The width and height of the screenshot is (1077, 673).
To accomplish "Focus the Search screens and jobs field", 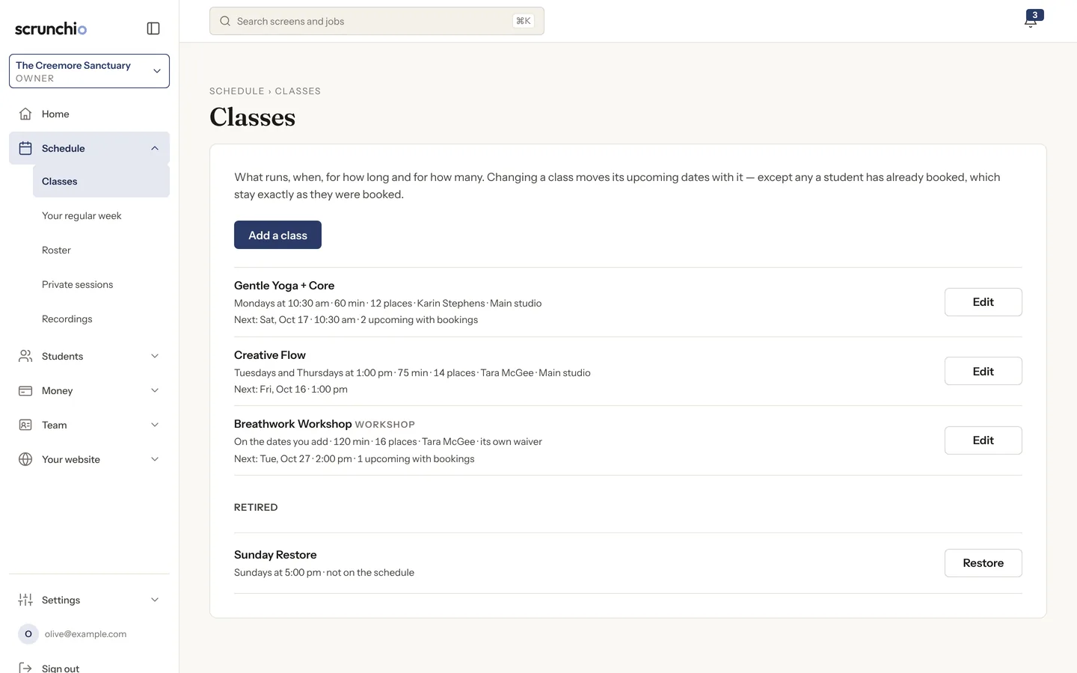I will 377,21.
